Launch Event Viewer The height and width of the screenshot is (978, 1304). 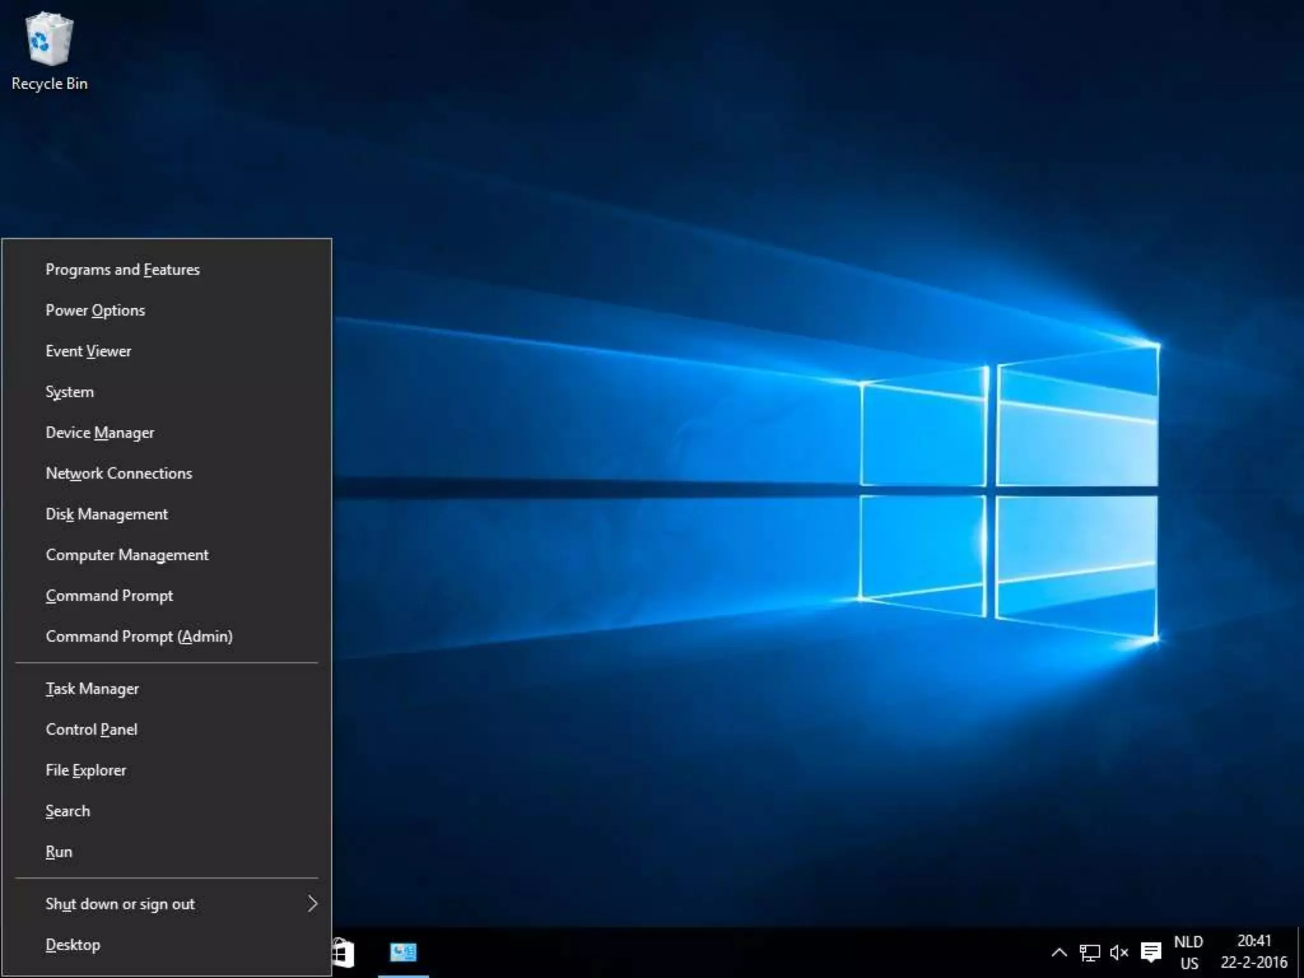(x=167, y=351)
